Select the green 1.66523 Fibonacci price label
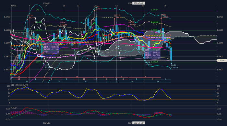The image size is (227, 126). click(x=154, y=22)
